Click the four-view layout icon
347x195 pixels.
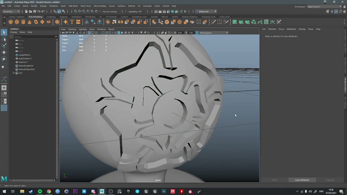coord(4,94)
